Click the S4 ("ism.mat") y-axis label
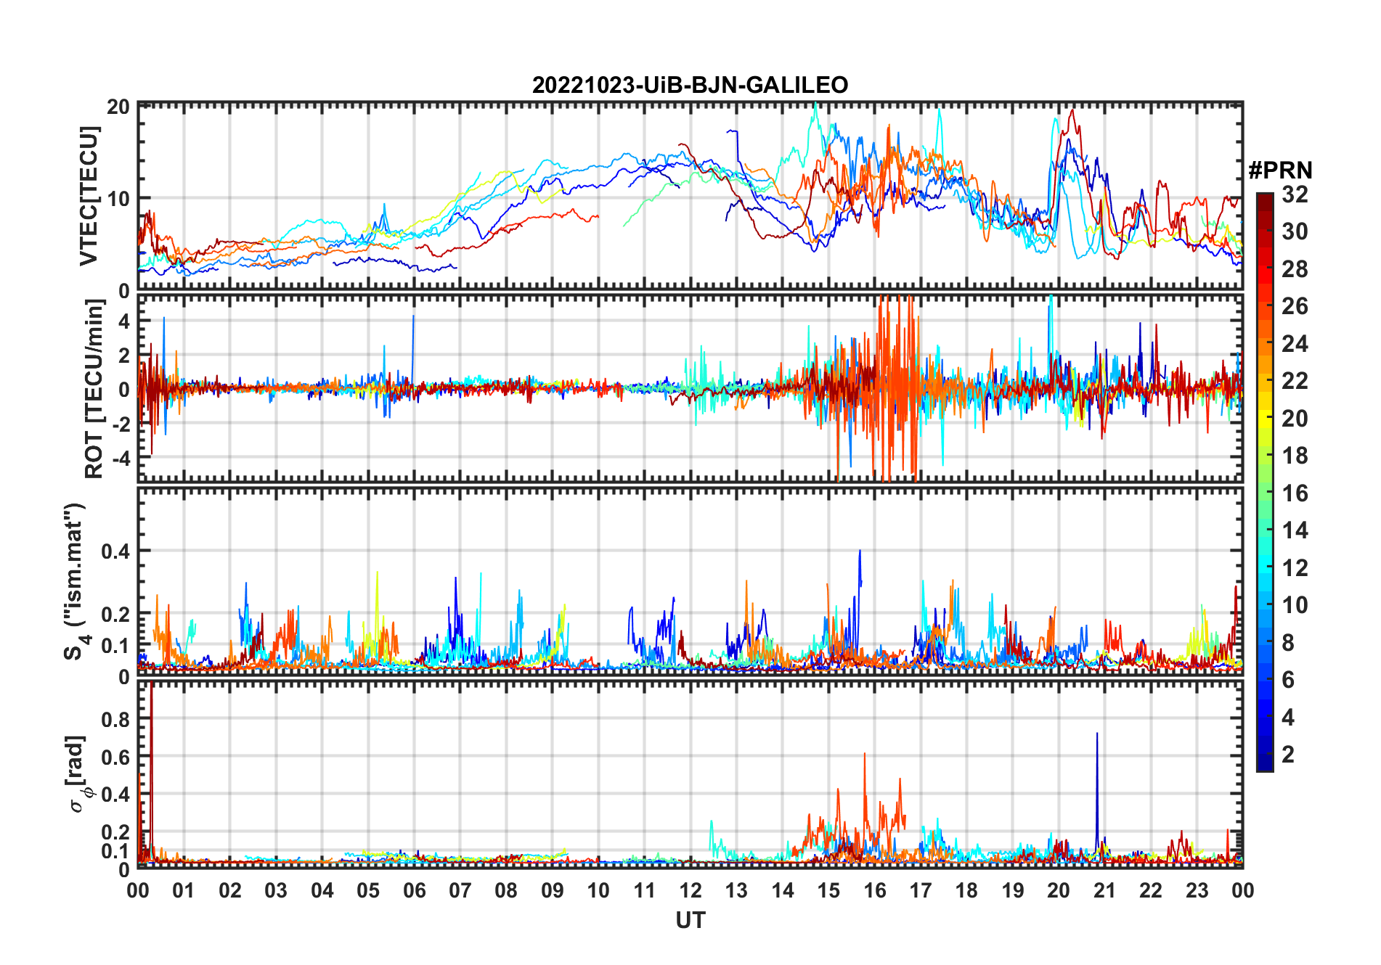Image resolution: width=1381 pixels, height=965 pixels. [76, 581]
